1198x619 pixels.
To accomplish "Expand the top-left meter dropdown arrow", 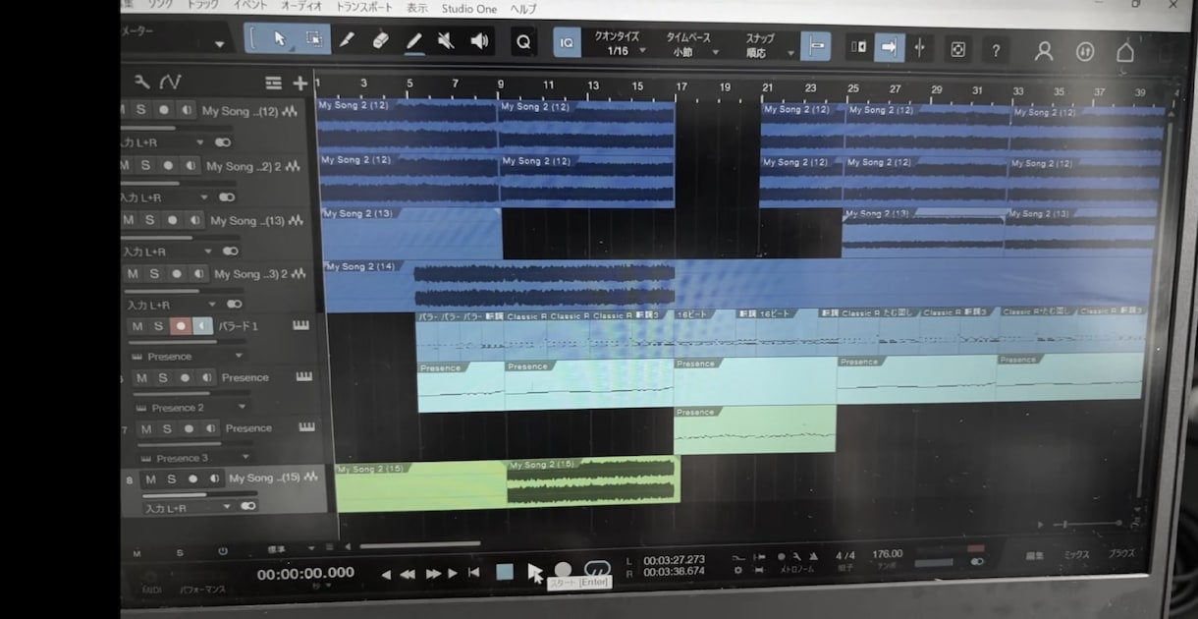I will [x=221, y=44].
